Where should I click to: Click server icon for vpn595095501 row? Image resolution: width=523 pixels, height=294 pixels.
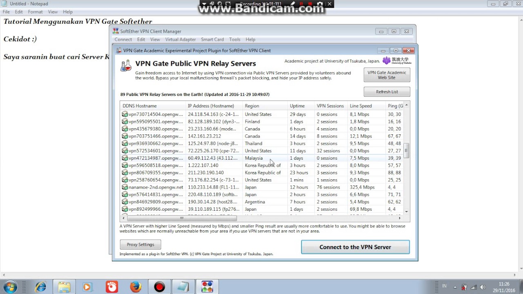(125, 122)
